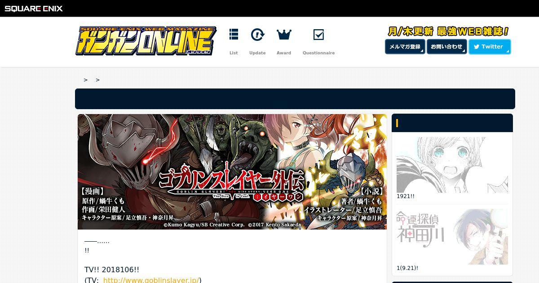Open the Goblin Slayer Gaiden banner
Screen dimensions: 539x283
232,172
